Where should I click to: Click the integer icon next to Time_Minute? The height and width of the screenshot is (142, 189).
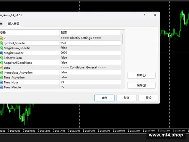coord(1,87)
